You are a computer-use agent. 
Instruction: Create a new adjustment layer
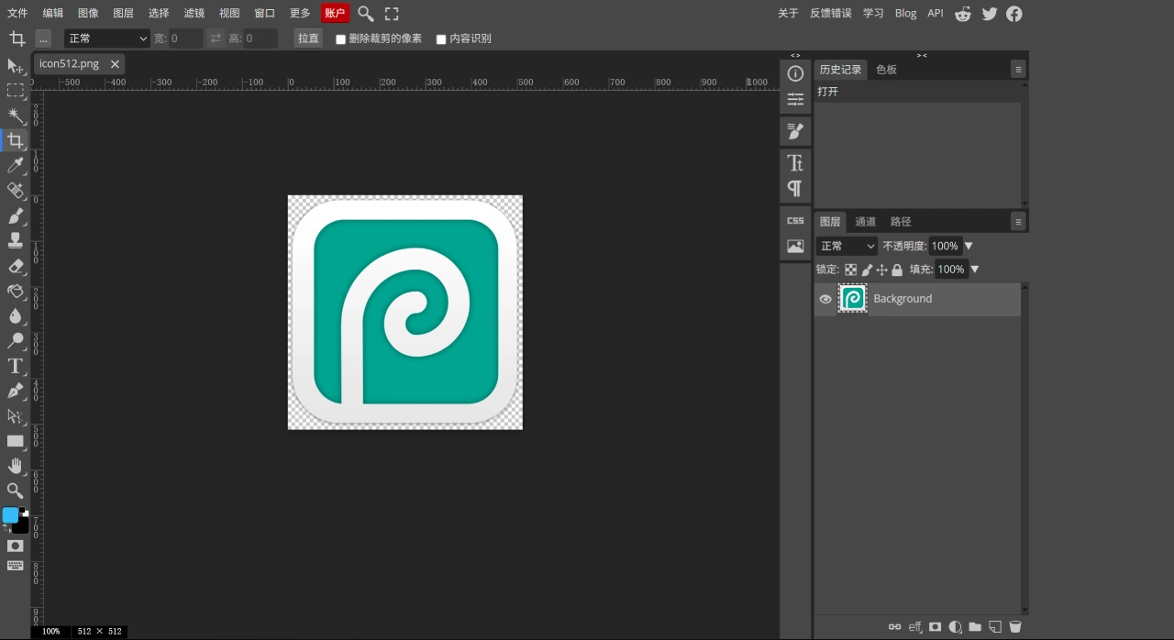[x=955, y=627]
